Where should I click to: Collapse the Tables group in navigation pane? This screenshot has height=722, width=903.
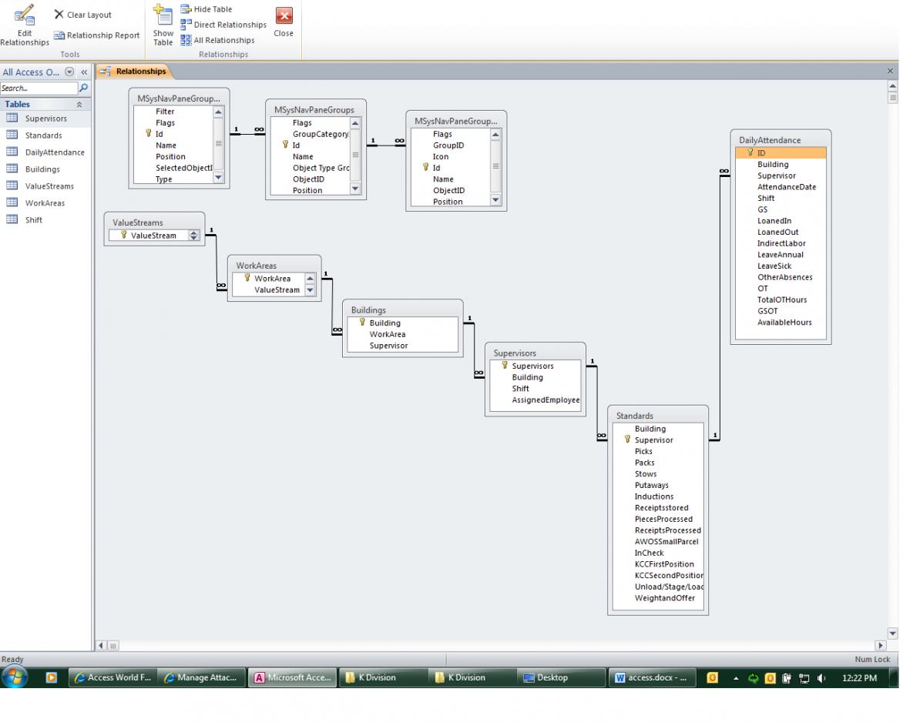[x=78, y=104]
